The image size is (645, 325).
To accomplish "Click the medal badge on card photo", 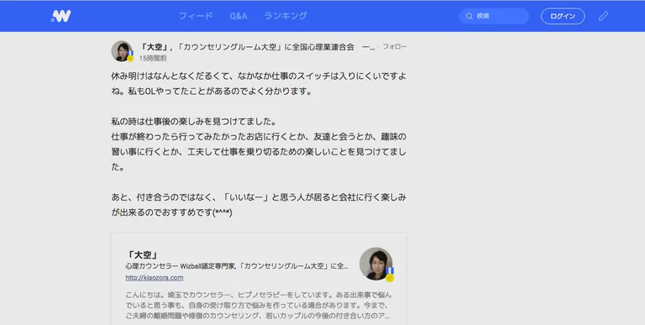I will pyautogui.click(x=390, y=275).
